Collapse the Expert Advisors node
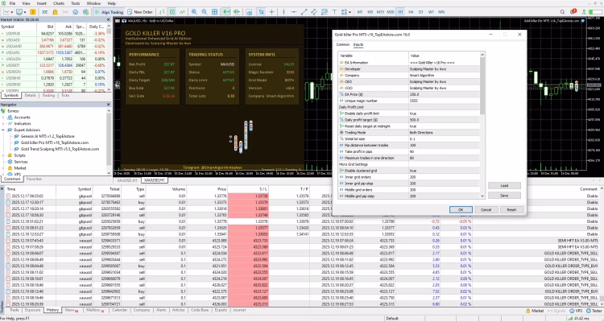This screenshot has width=604, height=322. [x=3, y=130]
